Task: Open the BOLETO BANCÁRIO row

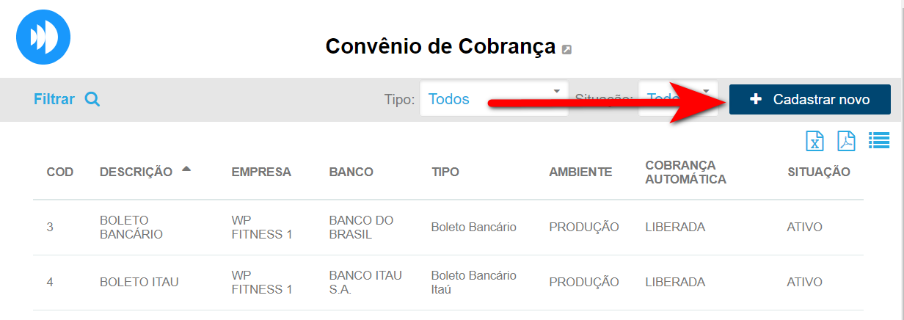Action: point(131,228)
